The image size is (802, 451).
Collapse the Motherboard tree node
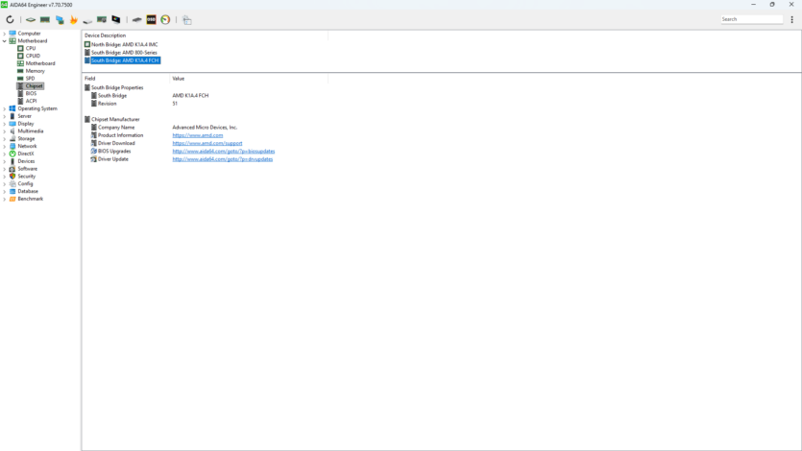tap(5, 41)
